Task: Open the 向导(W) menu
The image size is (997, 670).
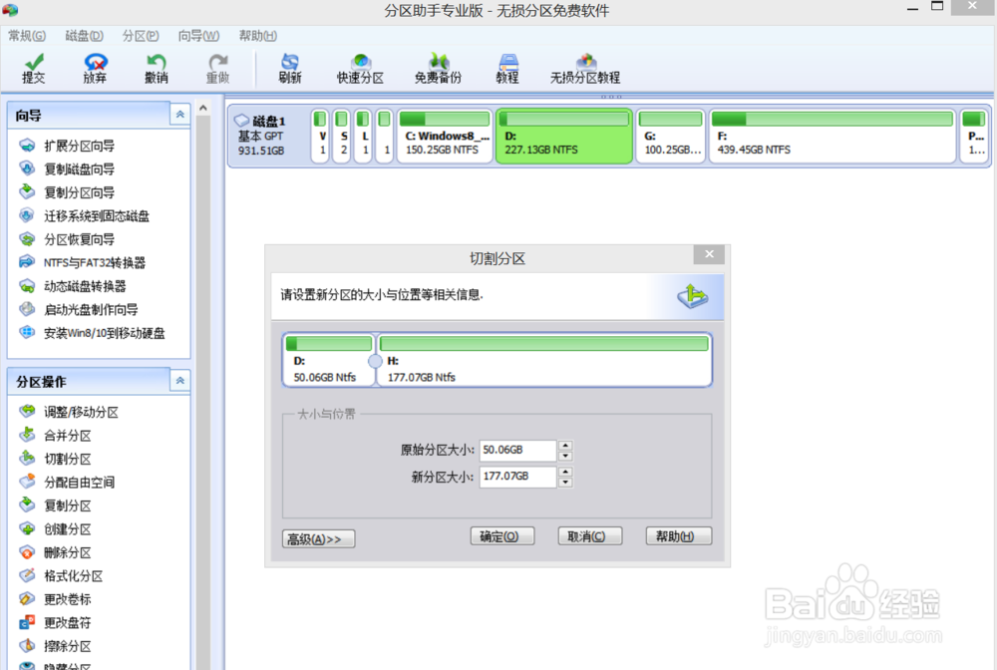Action: pos(198,36)
